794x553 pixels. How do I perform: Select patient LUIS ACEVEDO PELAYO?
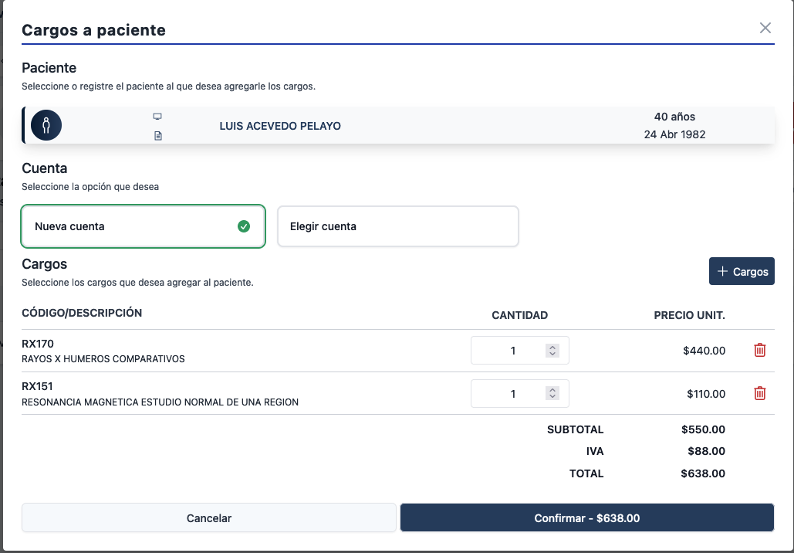point(280,126)
